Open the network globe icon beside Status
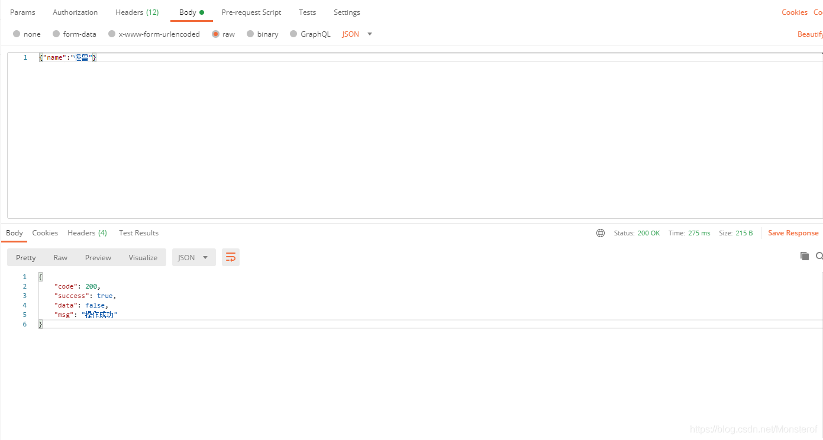 coord(601,233)
